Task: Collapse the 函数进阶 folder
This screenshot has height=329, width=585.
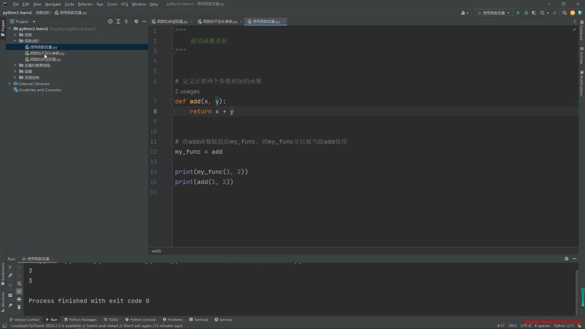Action: point(15,41)
